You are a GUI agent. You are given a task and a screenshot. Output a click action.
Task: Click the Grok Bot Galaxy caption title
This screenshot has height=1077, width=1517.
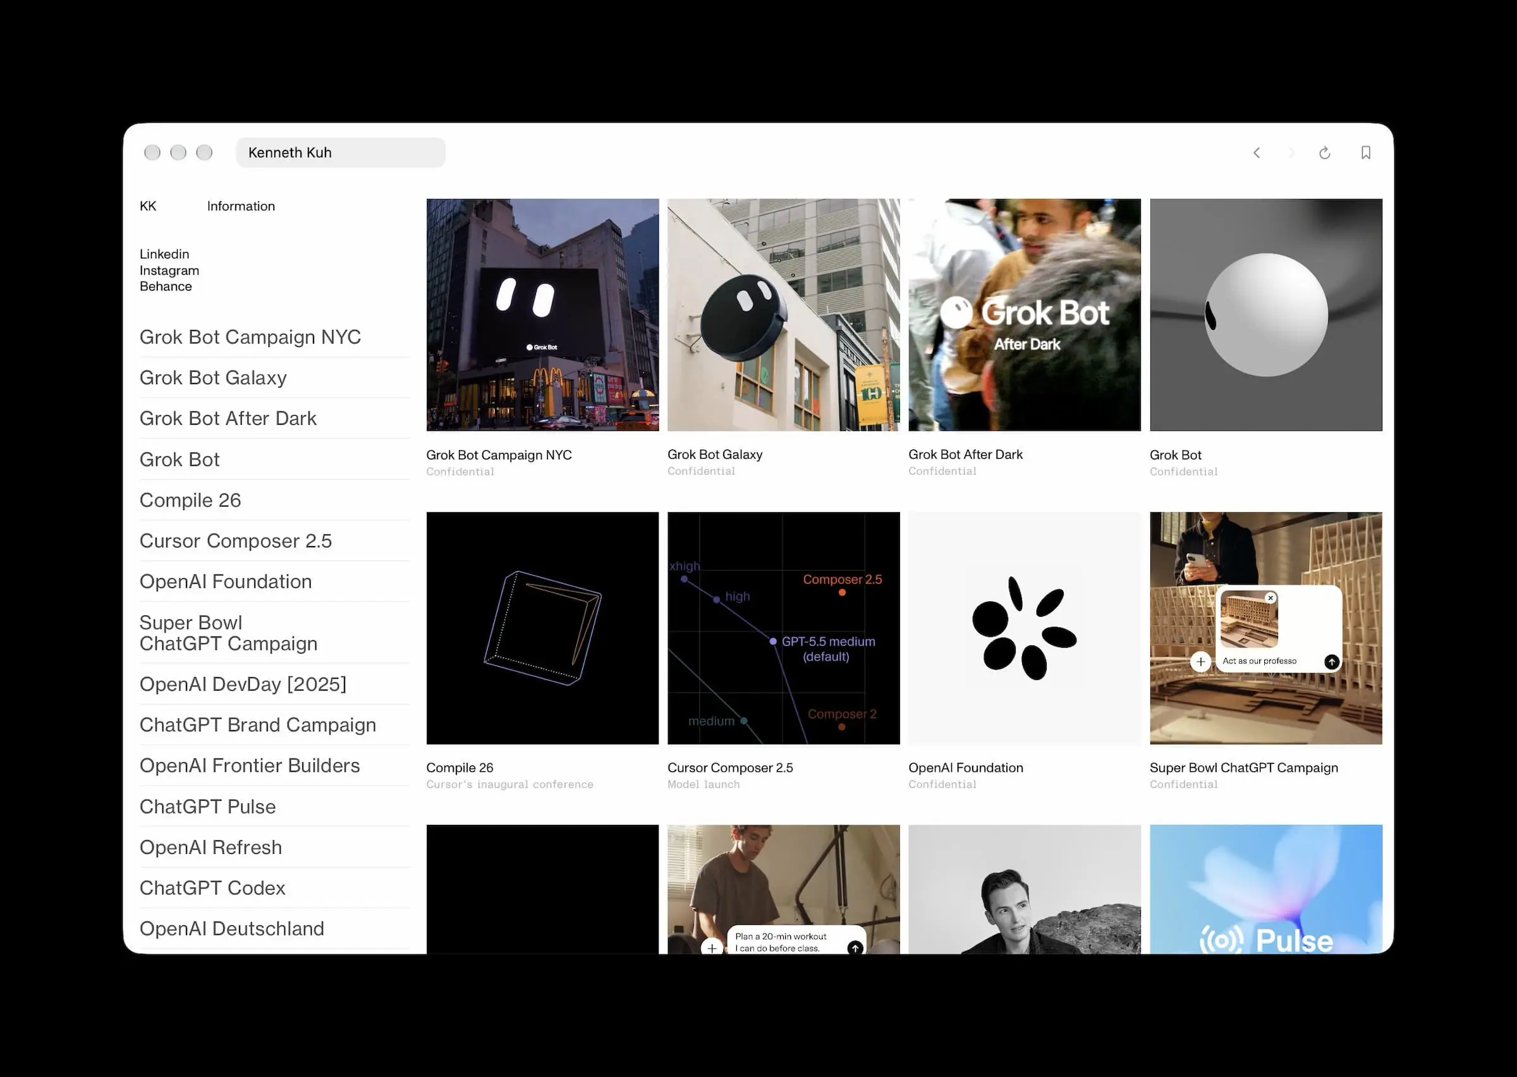tap(715, 455)
